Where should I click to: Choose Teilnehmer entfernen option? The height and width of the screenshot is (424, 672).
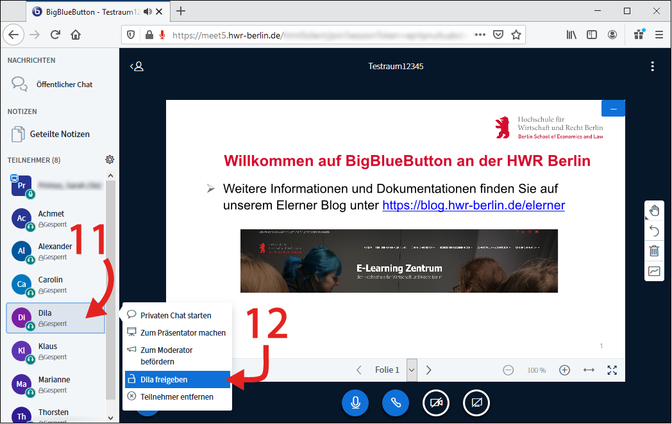click(178, 397)
